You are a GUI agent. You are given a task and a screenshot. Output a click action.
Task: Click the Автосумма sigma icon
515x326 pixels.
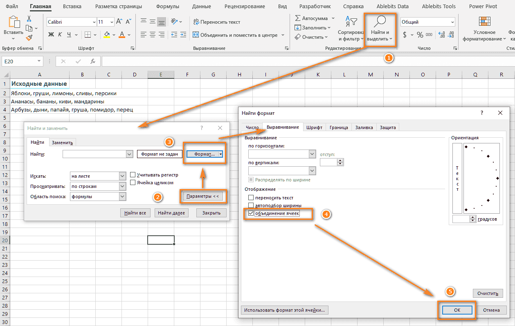point(297,18)
